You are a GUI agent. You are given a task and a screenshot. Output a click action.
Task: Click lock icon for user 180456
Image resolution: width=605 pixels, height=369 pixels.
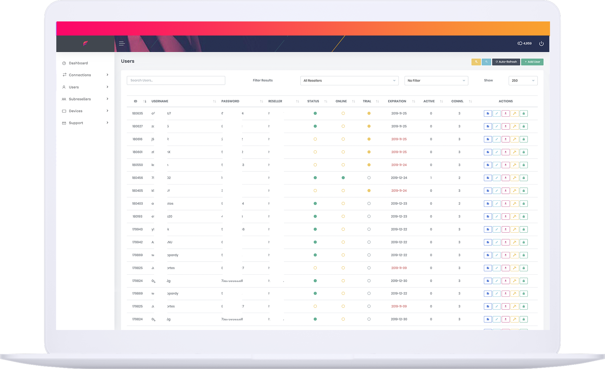[x=523, y=178]
